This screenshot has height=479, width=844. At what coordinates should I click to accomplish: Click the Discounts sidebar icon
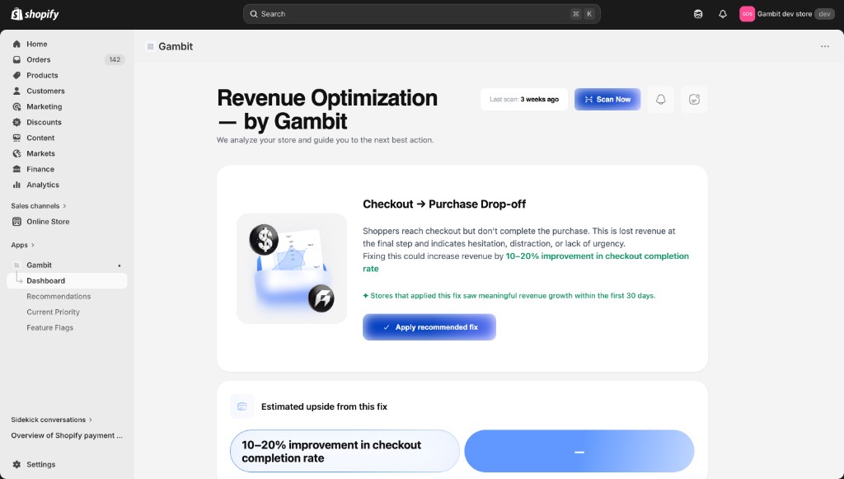(x=16, y=122)
